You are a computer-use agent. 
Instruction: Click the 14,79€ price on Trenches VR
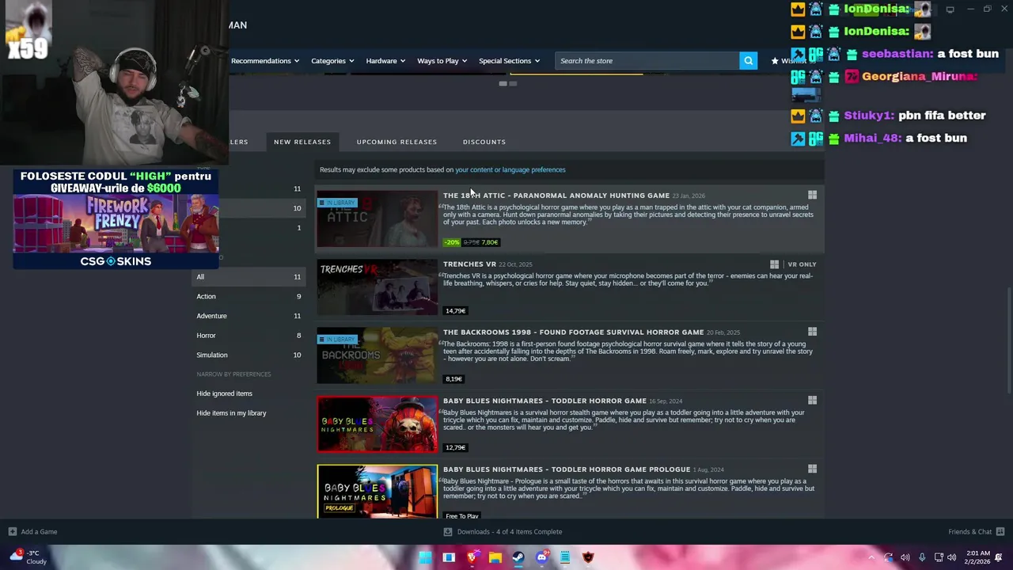456,311
